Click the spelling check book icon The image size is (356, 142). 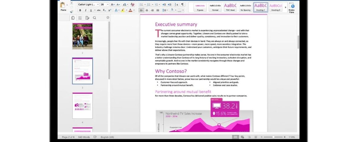point(95,137)
